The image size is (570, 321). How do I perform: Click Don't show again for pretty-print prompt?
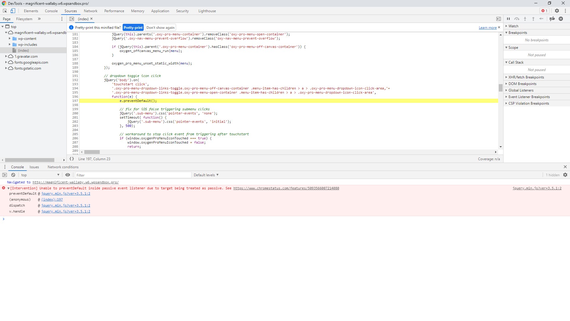pos(160,27)
